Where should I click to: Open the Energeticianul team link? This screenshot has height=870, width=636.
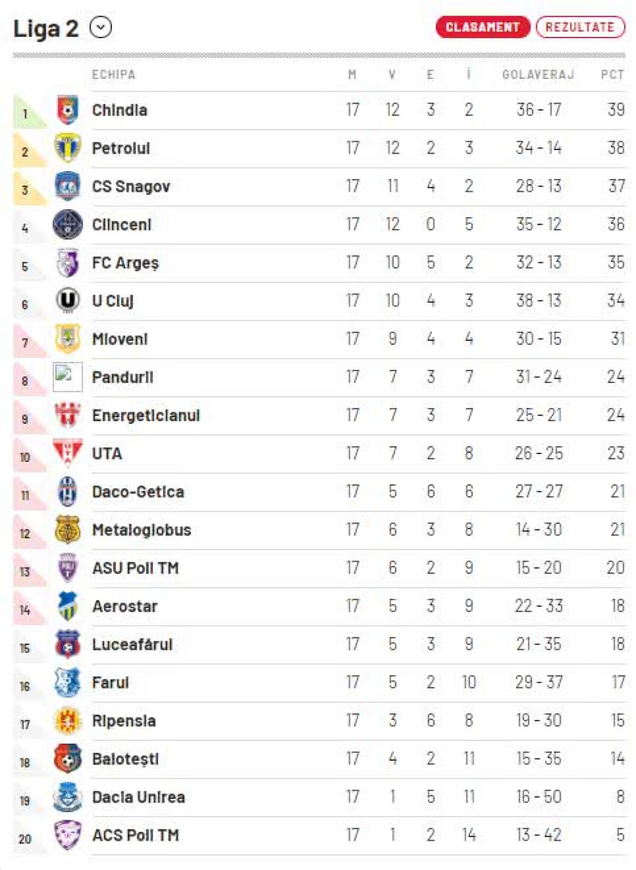tap(146, 415)
